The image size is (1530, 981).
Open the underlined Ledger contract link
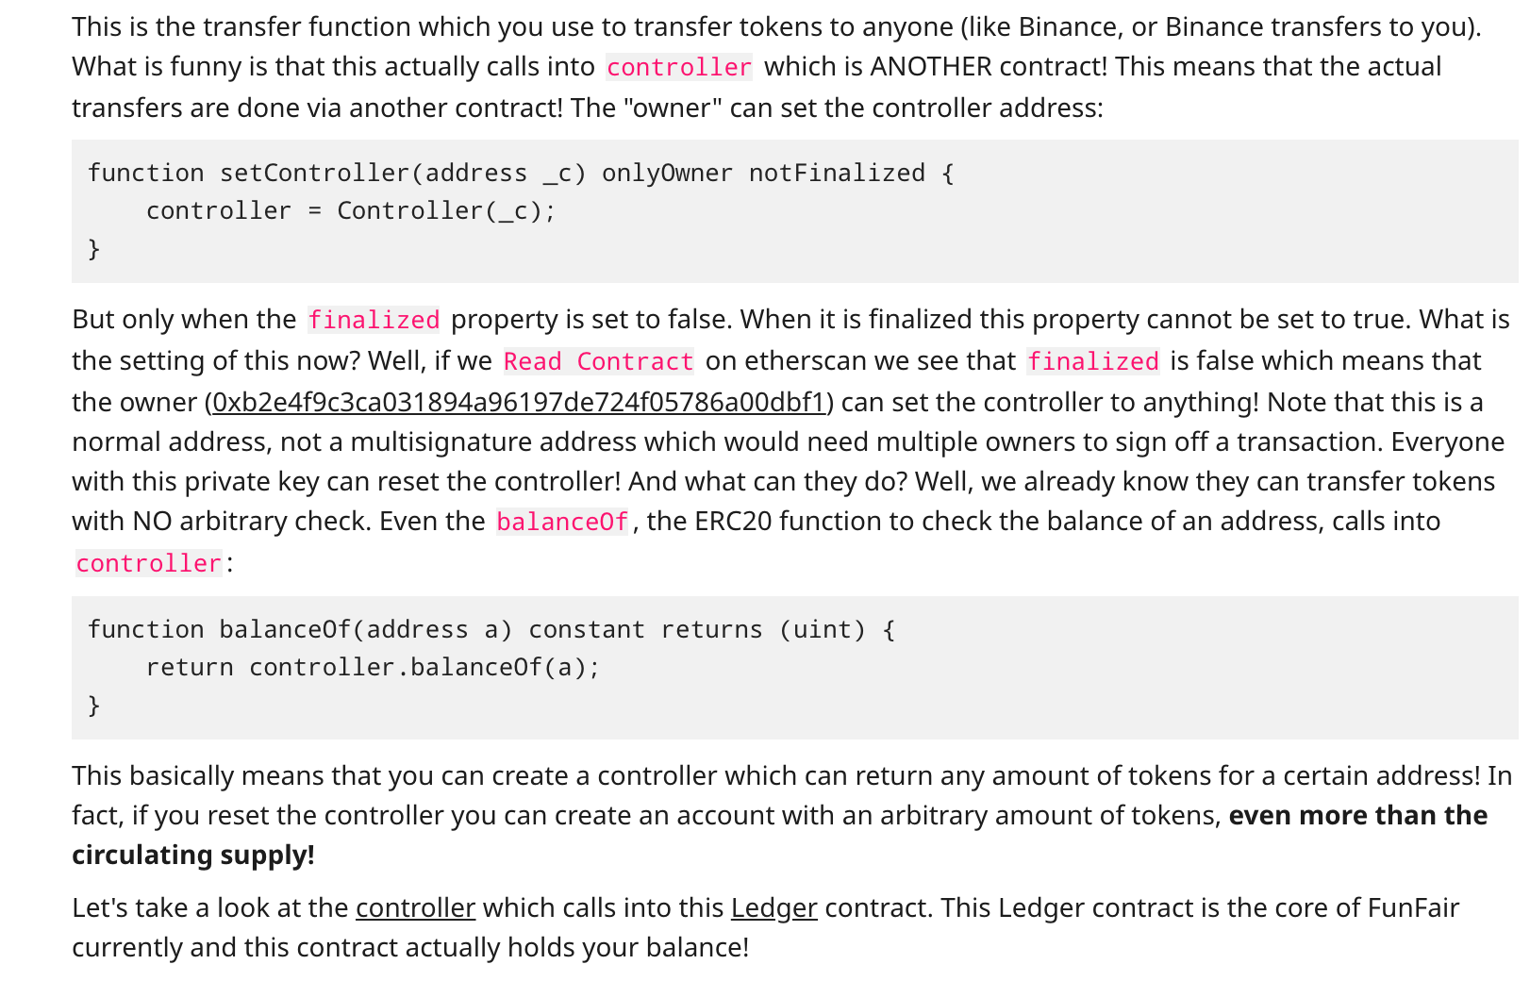coord(773,907)
